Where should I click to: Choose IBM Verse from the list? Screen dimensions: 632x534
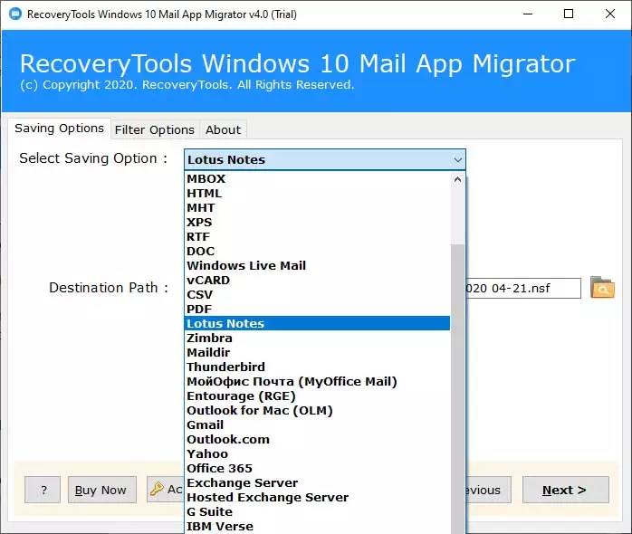[x=220, y=527]
